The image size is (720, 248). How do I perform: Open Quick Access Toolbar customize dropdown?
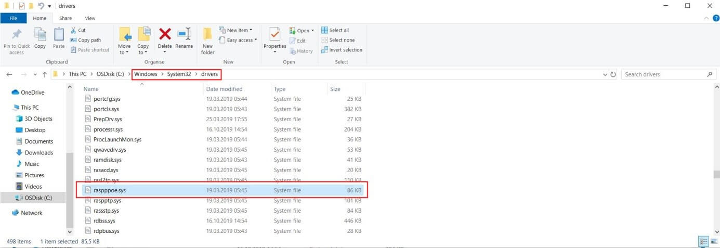pos(49,6)
